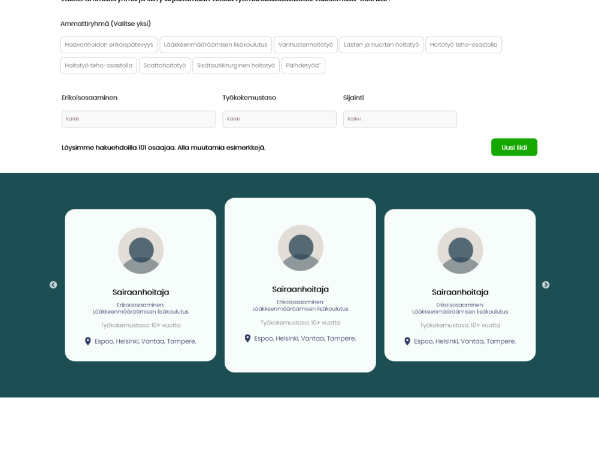Click the Sisätautikirurginen hoitotyö filter
Viewport: 599px width, 449px height.
(235, 65)
